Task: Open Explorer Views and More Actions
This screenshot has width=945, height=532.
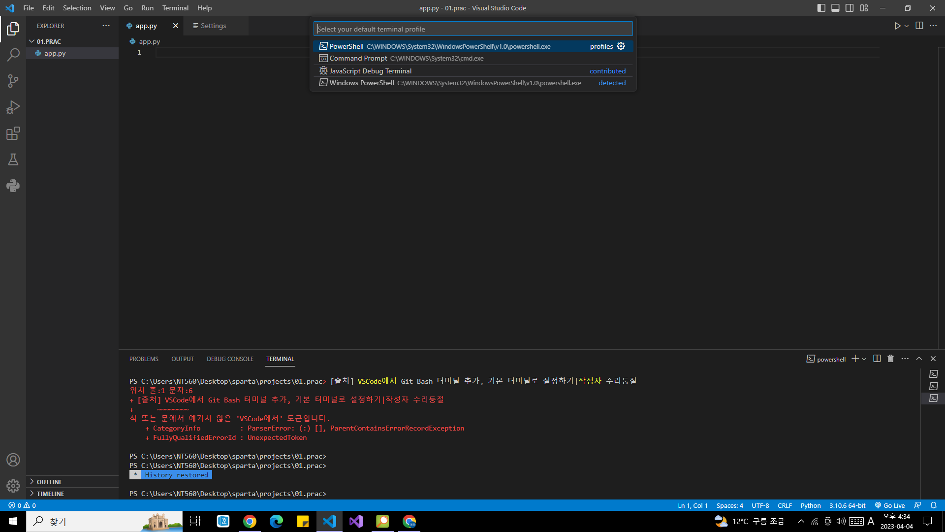Action: point(106,26)
